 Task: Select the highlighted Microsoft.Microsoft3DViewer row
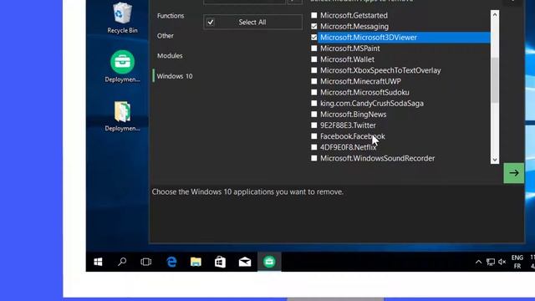[x=404, y=38]
